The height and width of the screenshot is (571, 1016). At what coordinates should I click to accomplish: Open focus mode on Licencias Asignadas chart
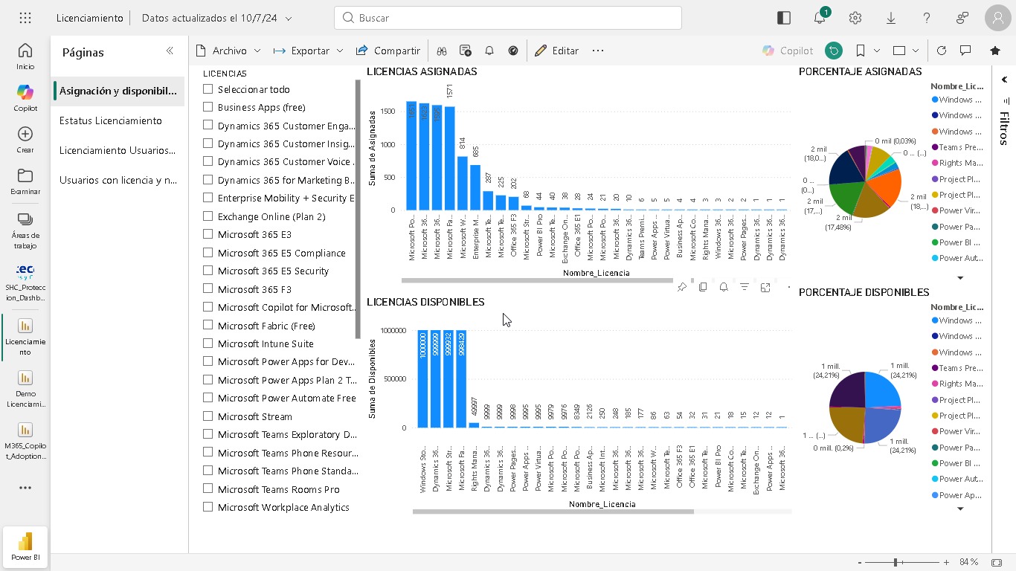pos(765,286)
